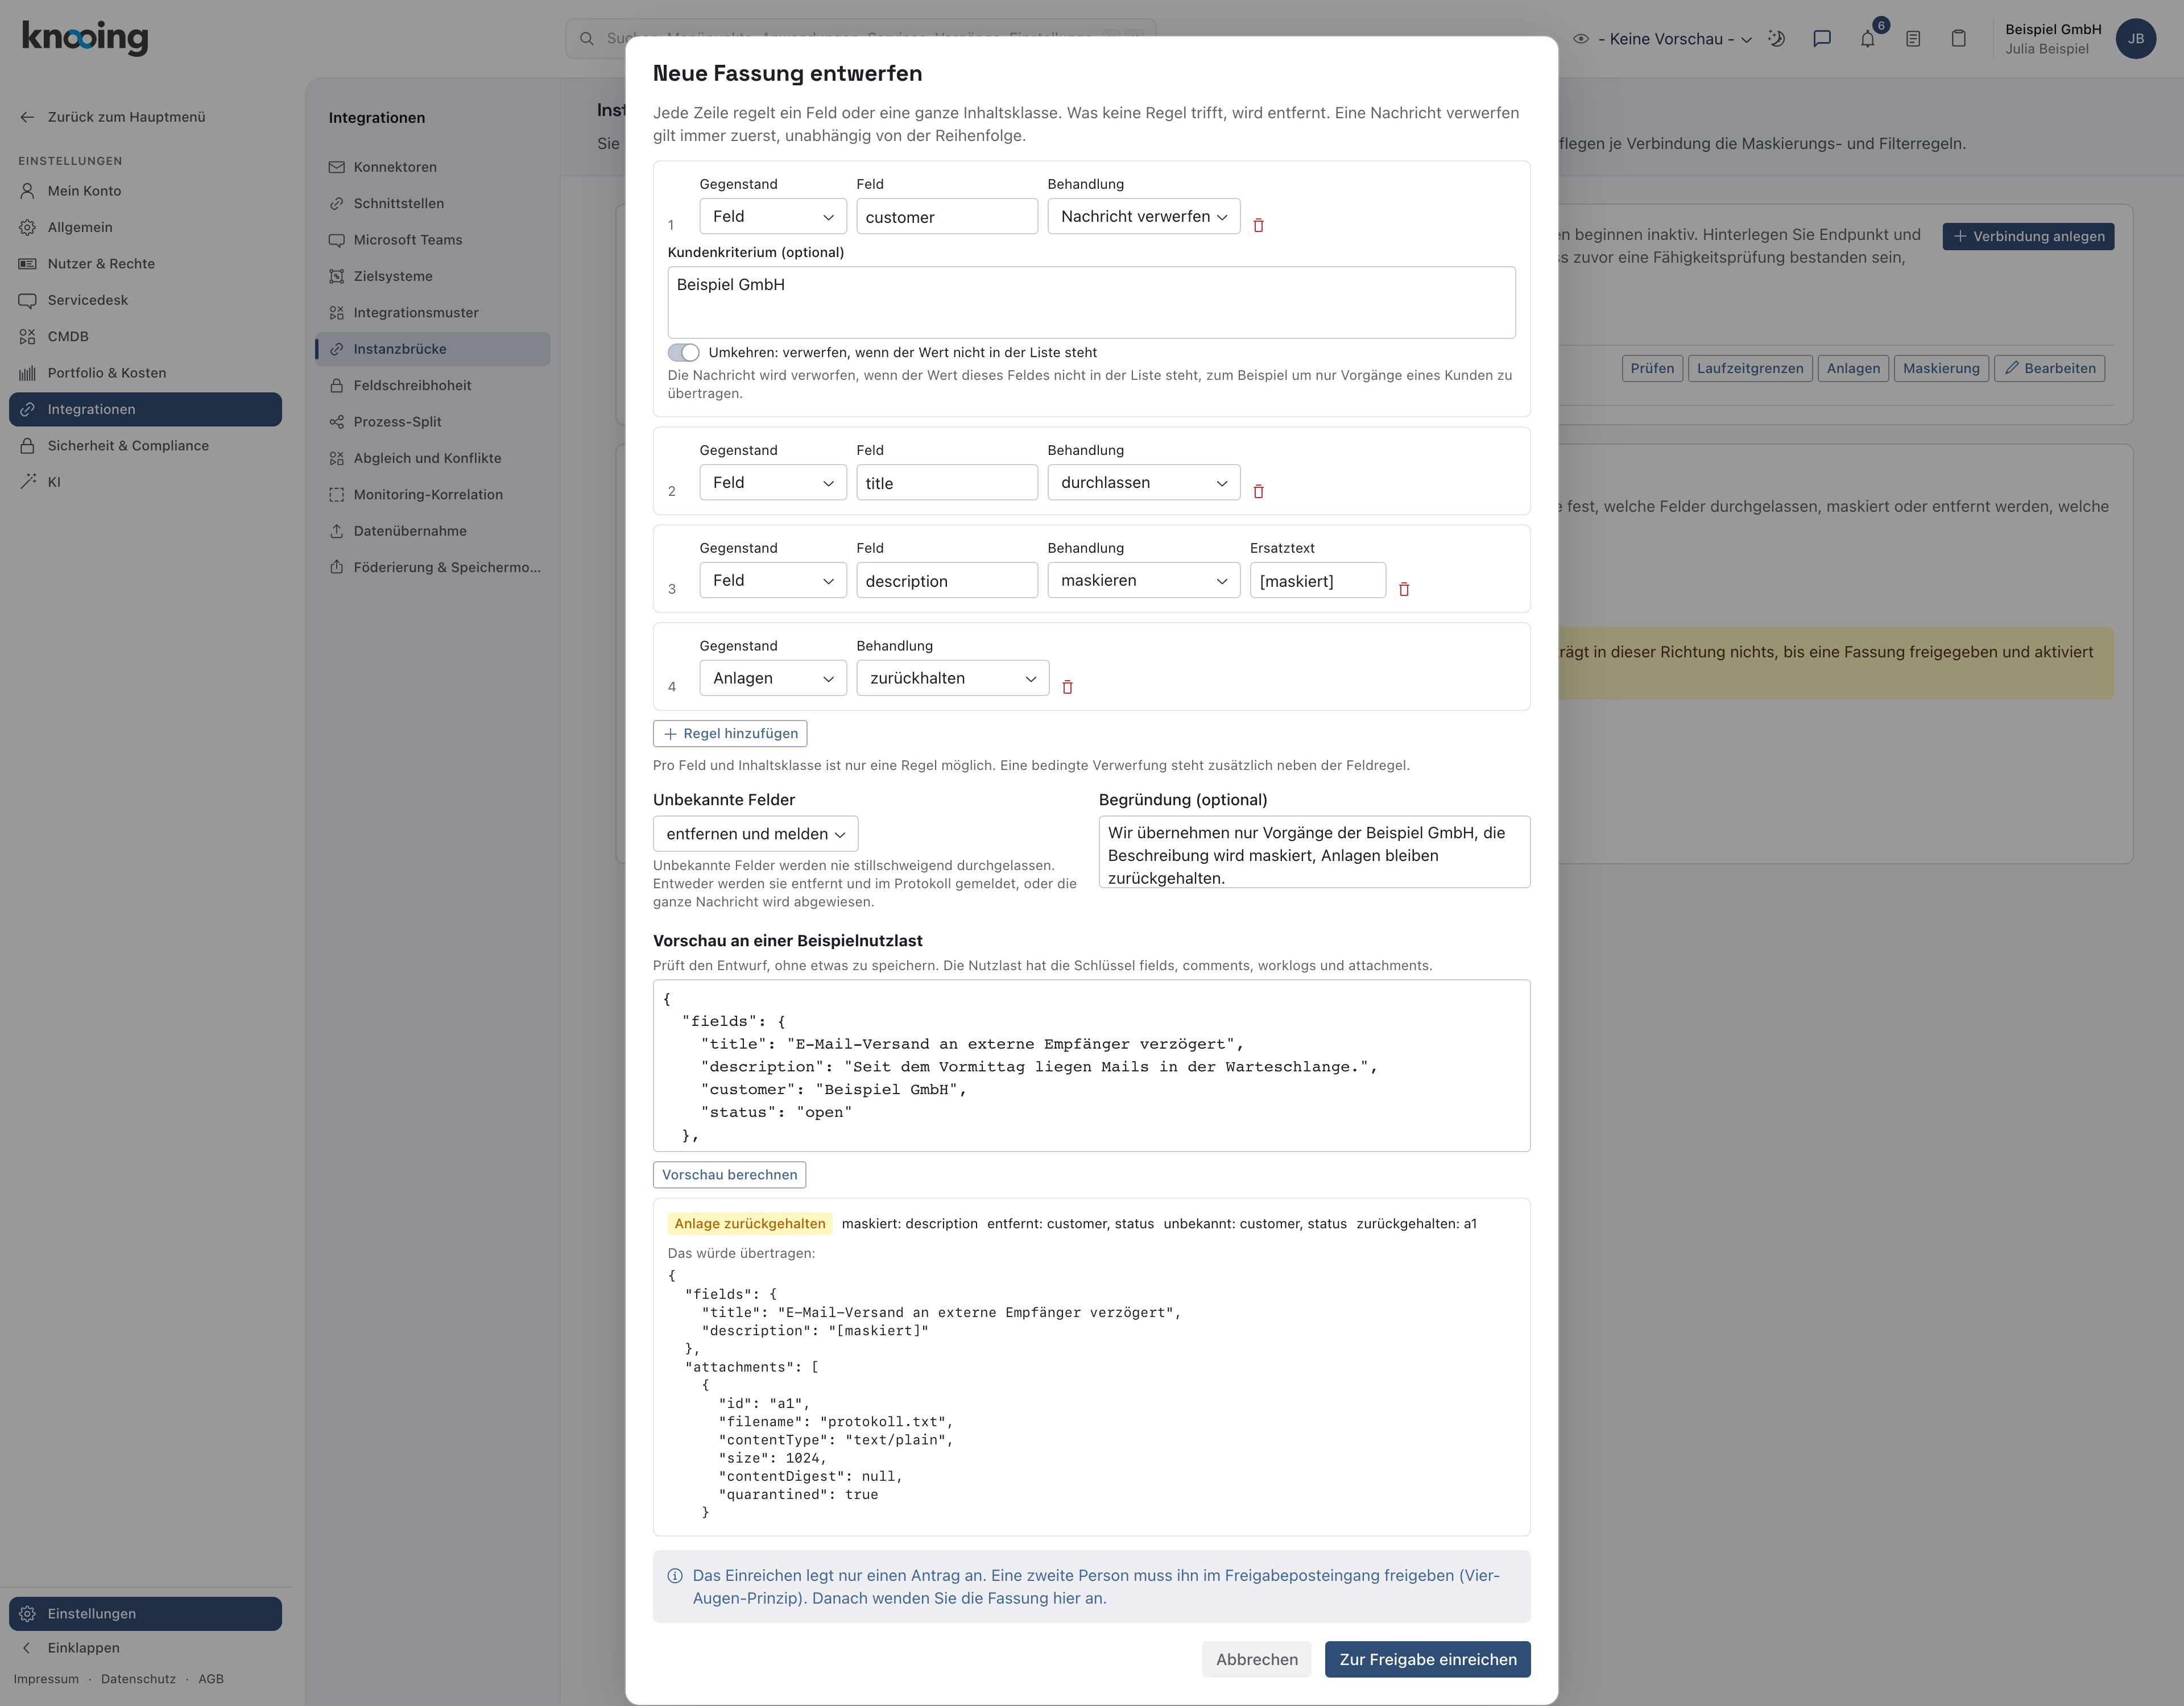This screenshot has width=2184, height=1706.
Task: Click the Laufzeitgrenzen button
Action: [x=1750, y=369]
